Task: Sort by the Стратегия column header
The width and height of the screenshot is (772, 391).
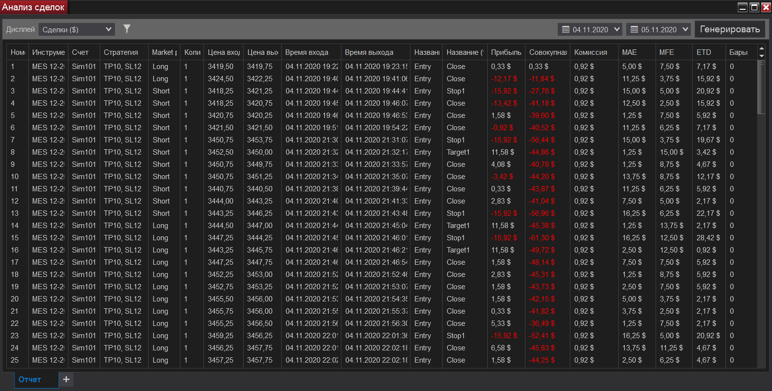Action: tap(124, 52)
